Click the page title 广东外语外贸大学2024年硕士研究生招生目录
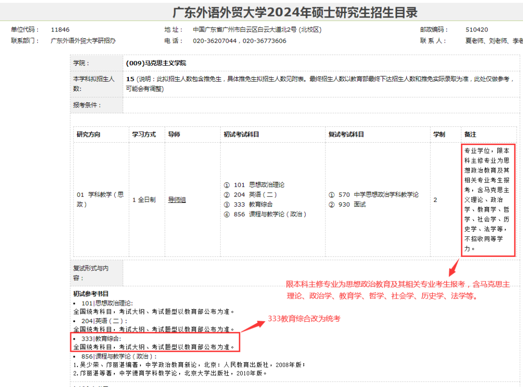This screenshot has height=387, width=523. click(x=295, y=12)
